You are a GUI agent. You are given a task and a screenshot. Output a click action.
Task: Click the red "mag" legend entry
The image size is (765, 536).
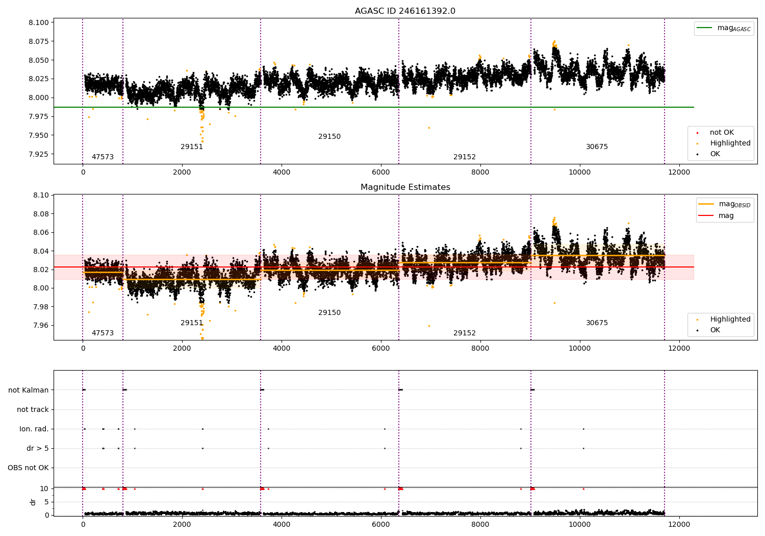716,216
